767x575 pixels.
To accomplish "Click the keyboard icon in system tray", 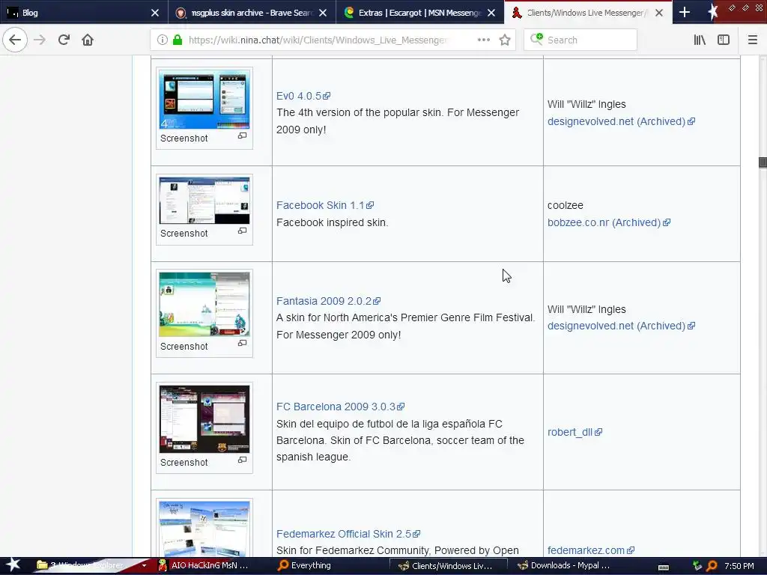I will coord(664,567).
